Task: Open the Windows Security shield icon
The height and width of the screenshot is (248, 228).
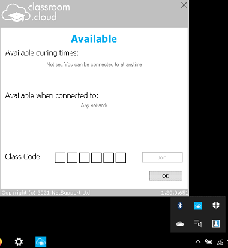Action: (x=216, y=205)
